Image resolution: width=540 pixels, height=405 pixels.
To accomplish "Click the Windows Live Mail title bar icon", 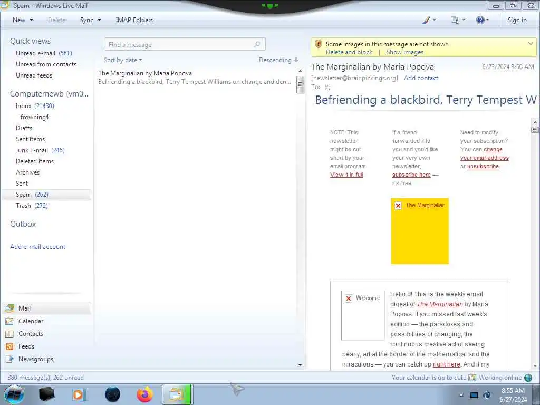I will 5,5.
